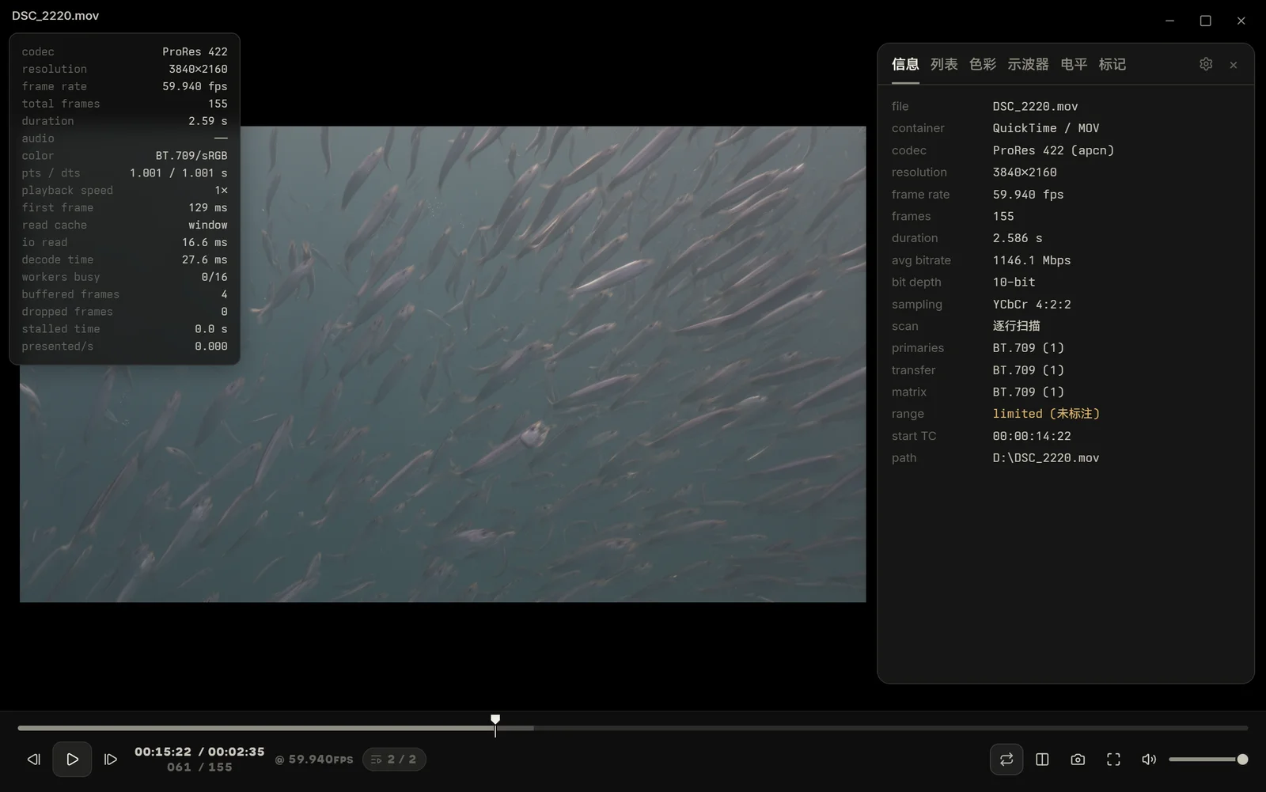This screenshot has height=792, width=1266.
Task: Mute audio with speaker icon
Action: point(1149,760)
